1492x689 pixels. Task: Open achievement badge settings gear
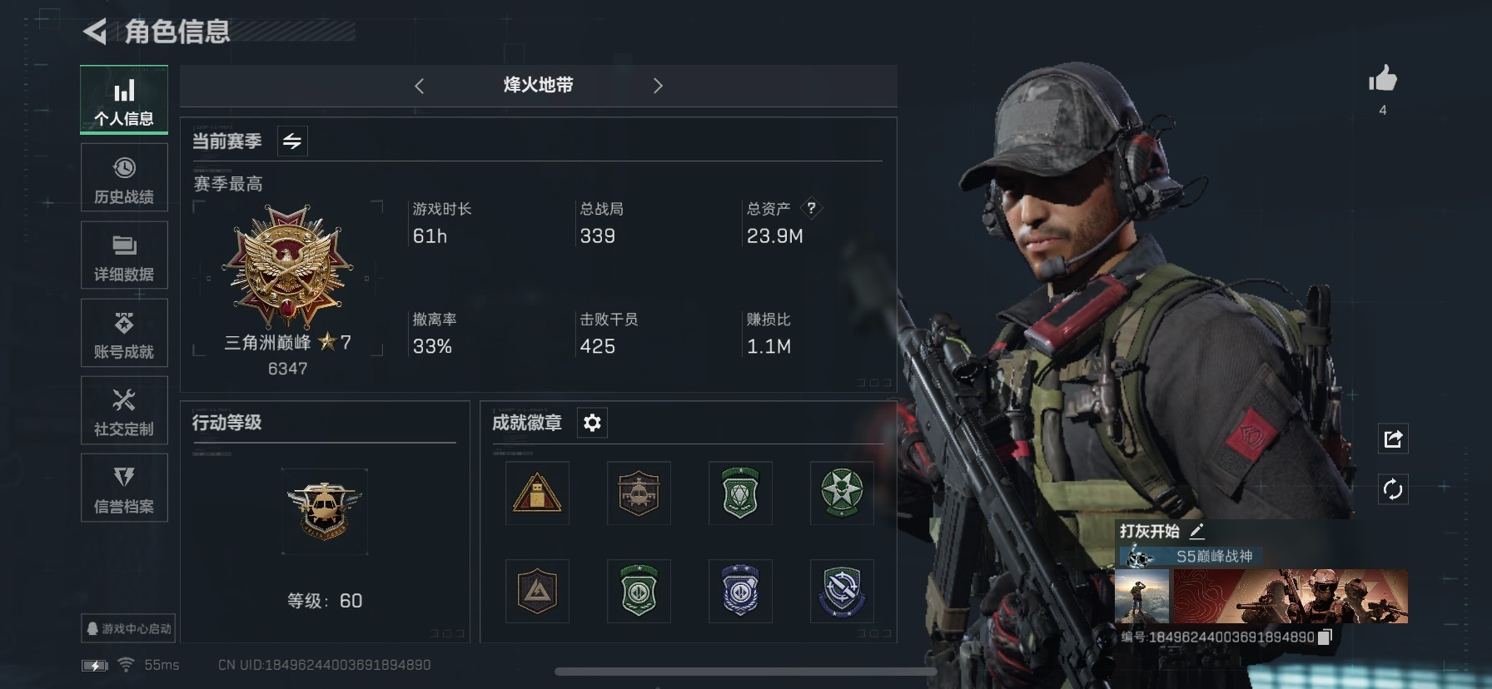pyautogui.click(x=592, y=423)
